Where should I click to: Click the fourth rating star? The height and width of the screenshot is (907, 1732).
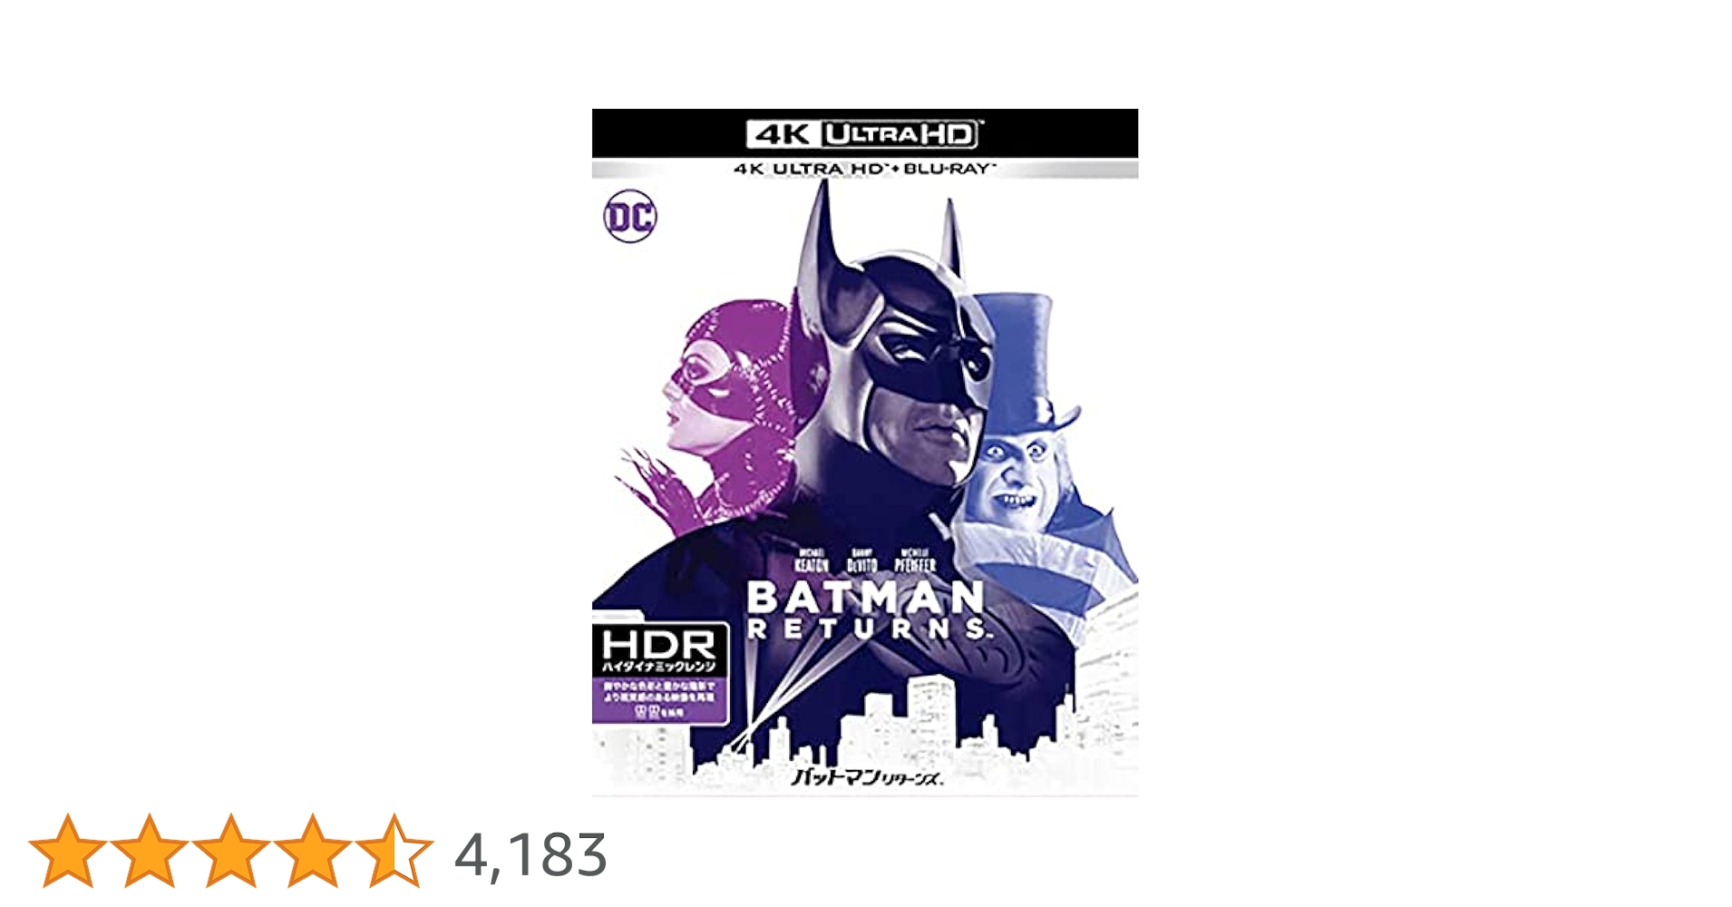313,851
